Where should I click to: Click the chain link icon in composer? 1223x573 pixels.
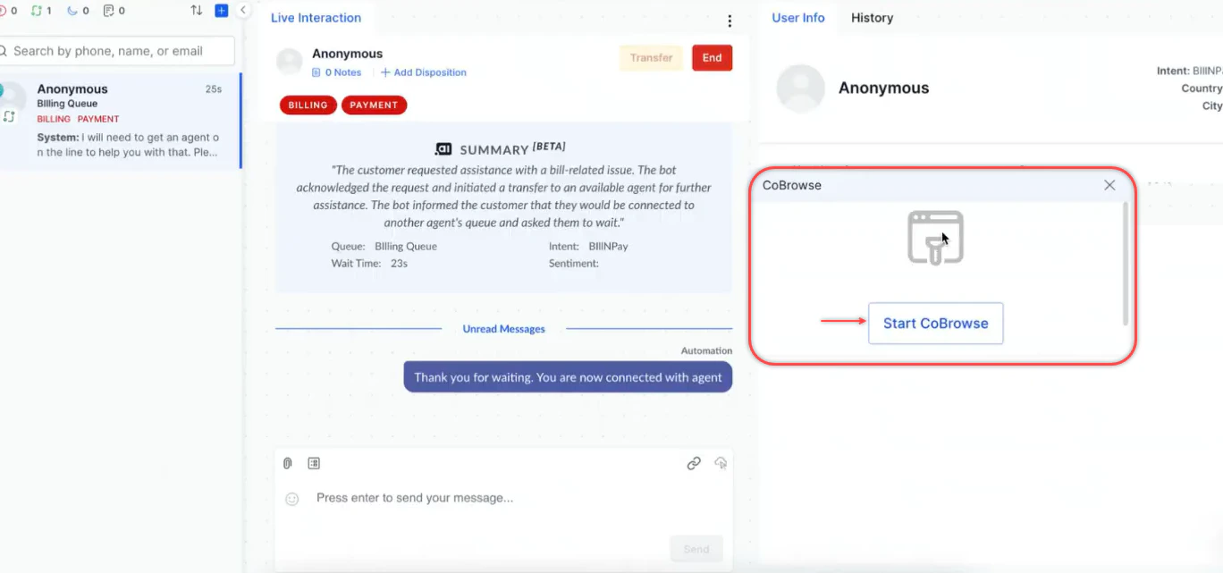(694, 463)
